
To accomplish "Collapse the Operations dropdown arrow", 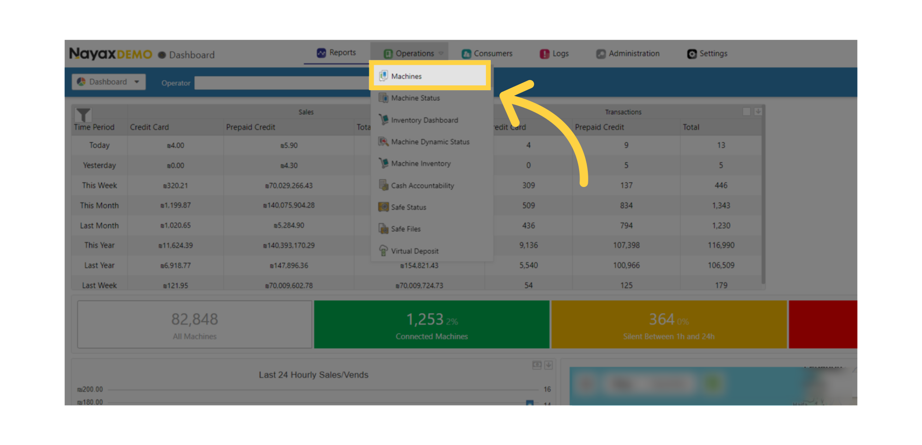I will (x=441, y=54).
